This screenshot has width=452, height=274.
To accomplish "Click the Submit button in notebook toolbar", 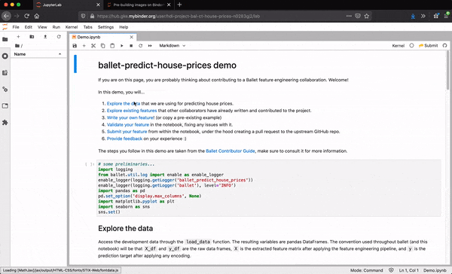I will (x=428, y=45).
